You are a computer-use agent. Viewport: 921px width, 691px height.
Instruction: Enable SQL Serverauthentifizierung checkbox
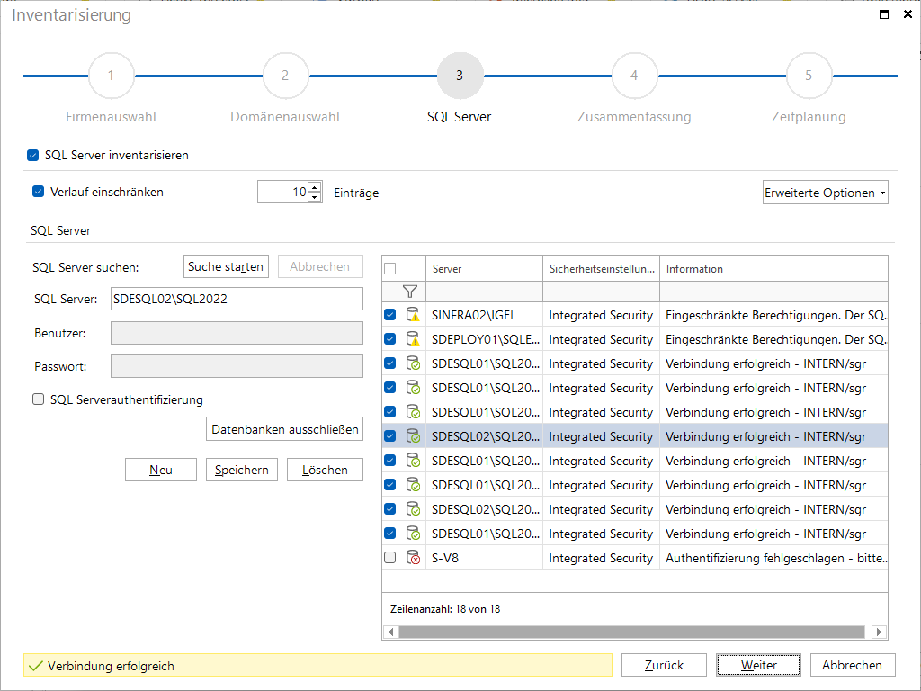point(38,399)
